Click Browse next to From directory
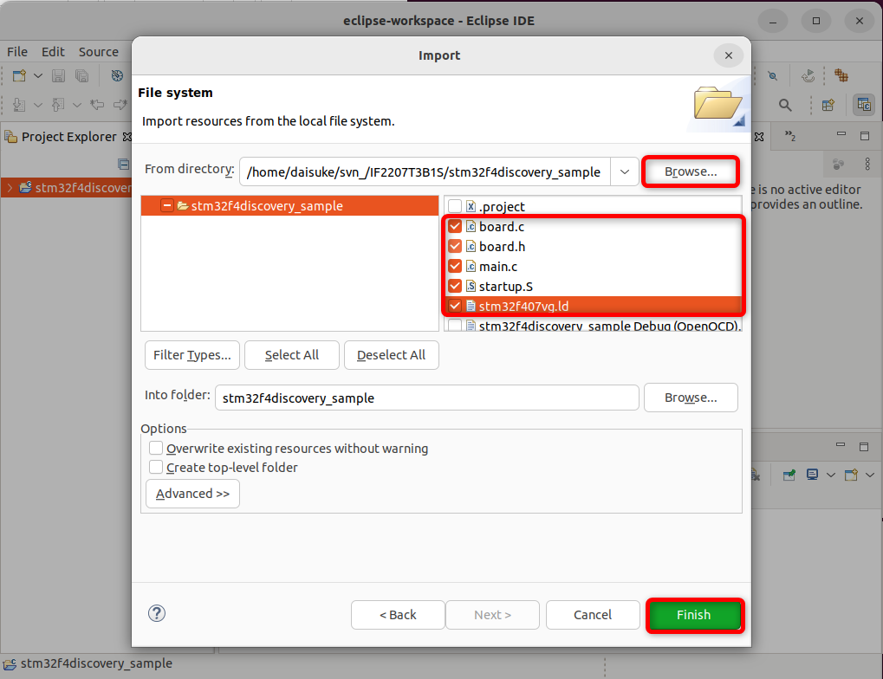 pyautogui.click(x=691, y=171)
